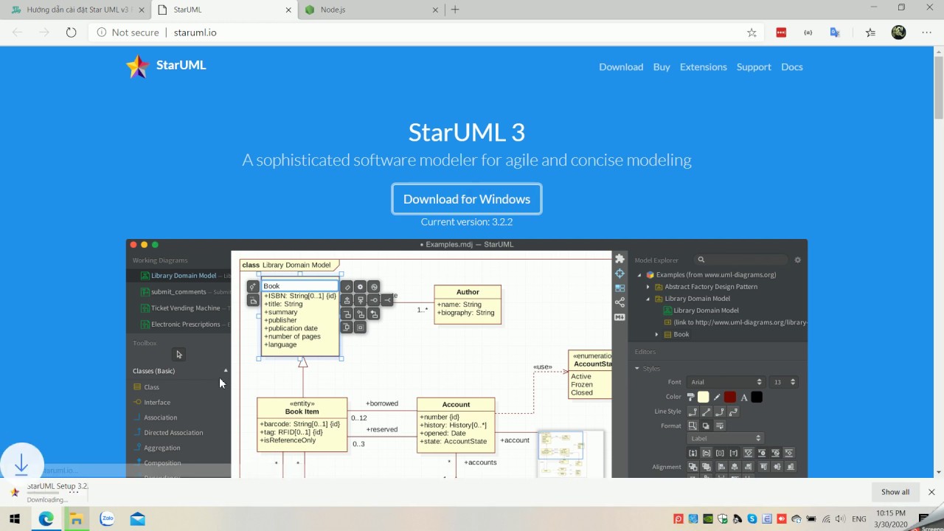Choose rectilinear line style icon
Screen dimensions: 944x531
pos(693,412)
